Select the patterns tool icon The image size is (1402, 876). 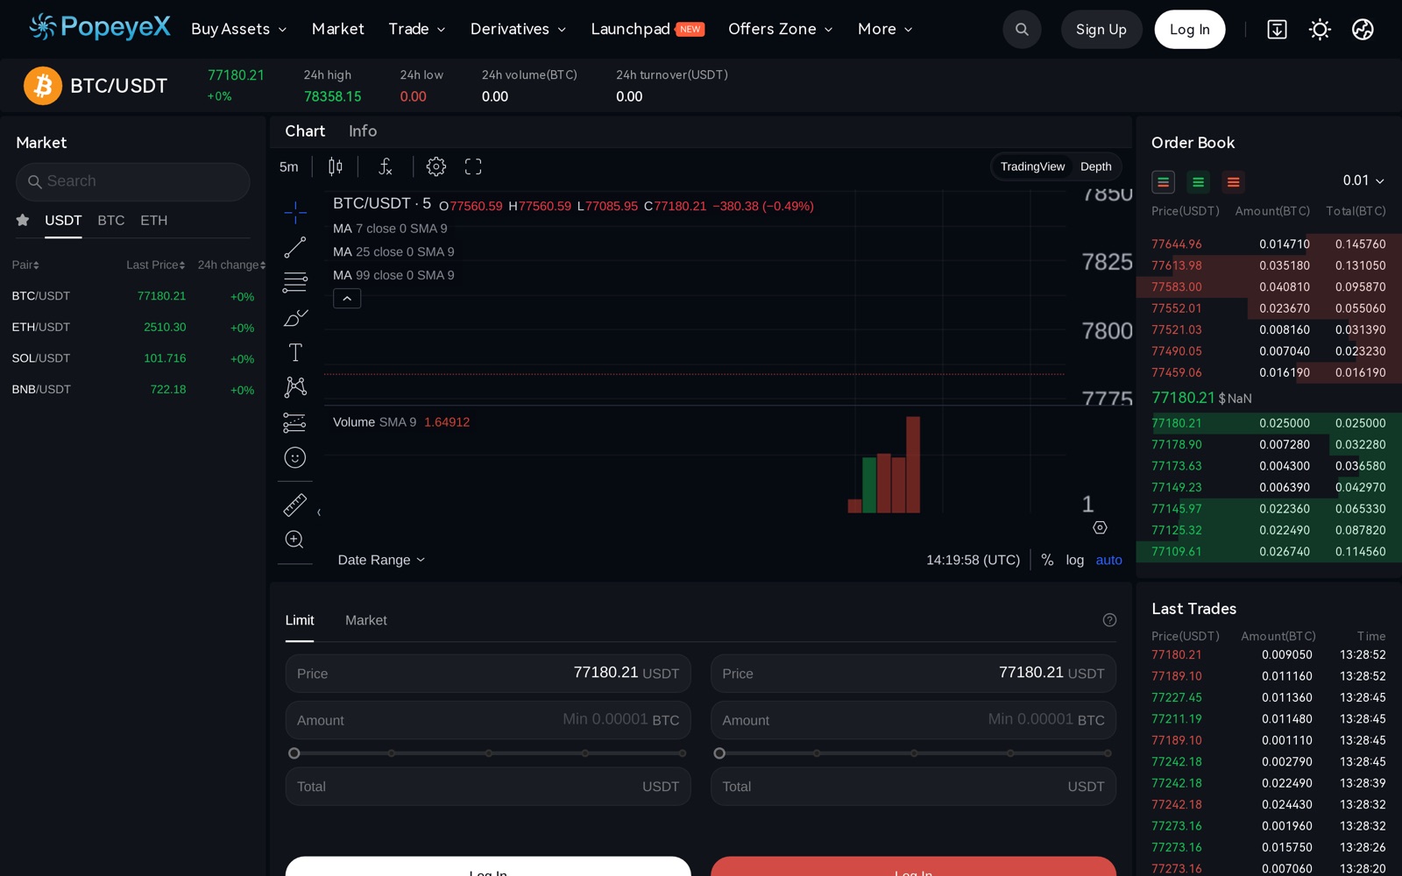(295, 387)
